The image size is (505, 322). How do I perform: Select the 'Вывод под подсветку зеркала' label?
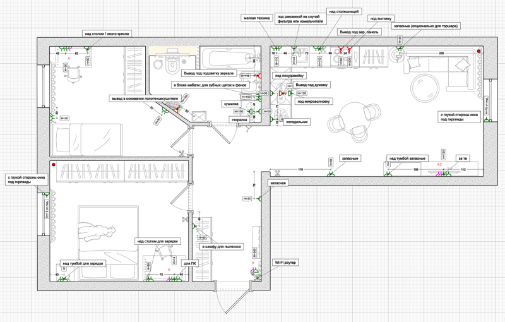[209, 73]
